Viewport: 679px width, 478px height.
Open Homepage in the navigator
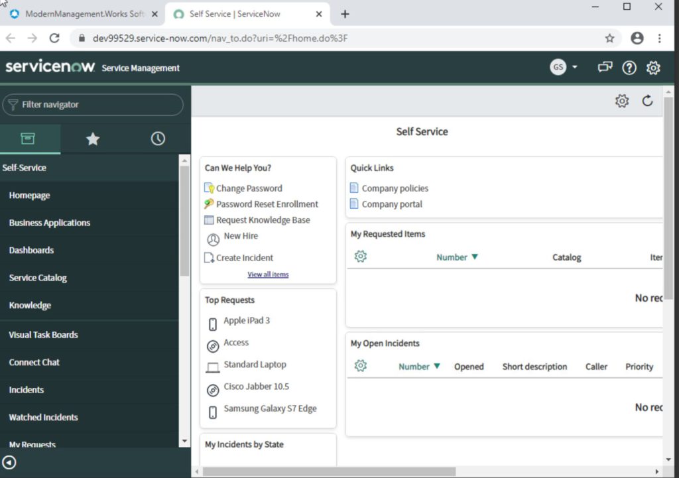29,196
